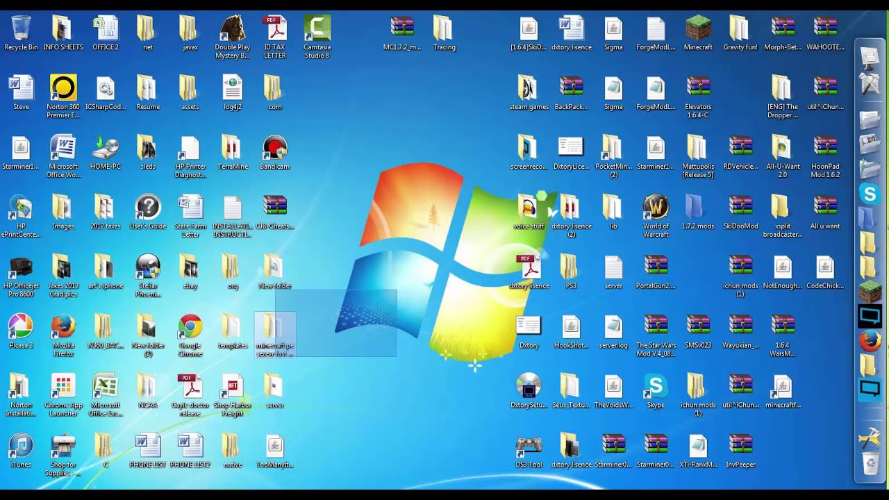Select the InvPeeper archive file
Image resolution: width=889 pixels, height=500 pixels.
[x=740, y=451]
